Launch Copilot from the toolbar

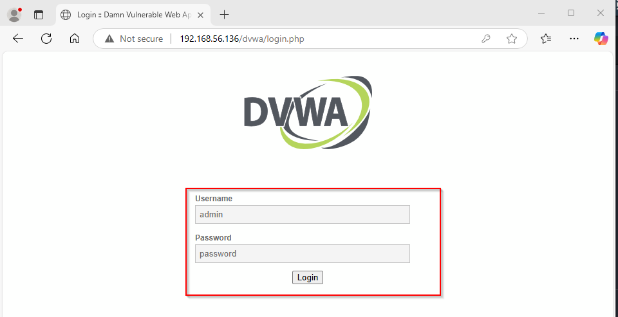[601, 39]
